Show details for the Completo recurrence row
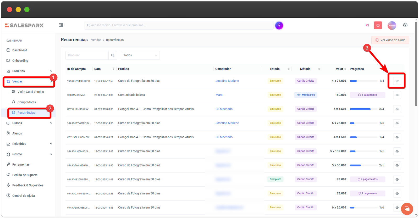This screenshot has width=419, height=218. point(397,180)
